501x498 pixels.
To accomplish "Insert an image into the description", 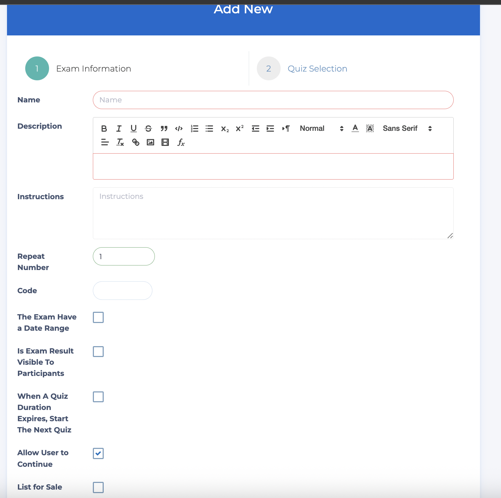I will point(150,142).
